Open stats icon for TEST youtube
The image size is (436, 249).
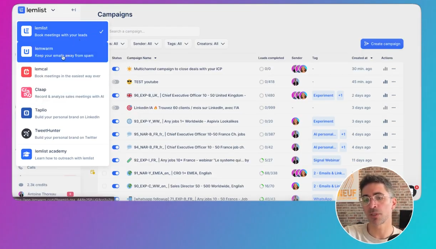[385, 82]
